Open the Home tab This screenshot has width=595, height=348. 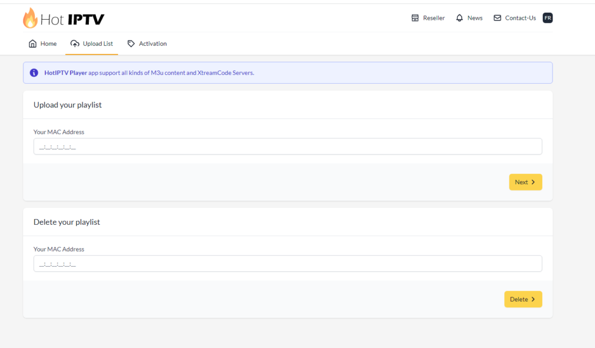point(42,44)
